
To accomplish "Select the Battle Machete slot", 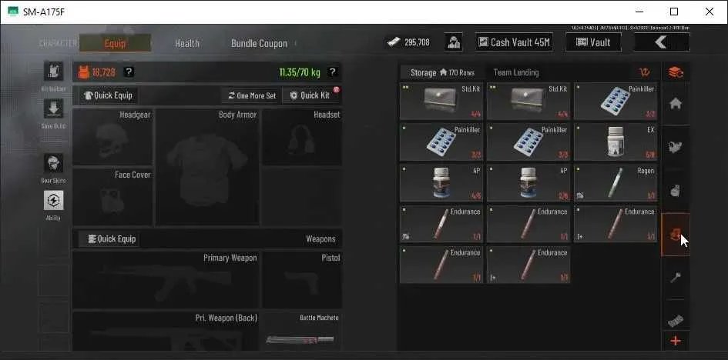I will pyautogui.click(x=302, y=331).
